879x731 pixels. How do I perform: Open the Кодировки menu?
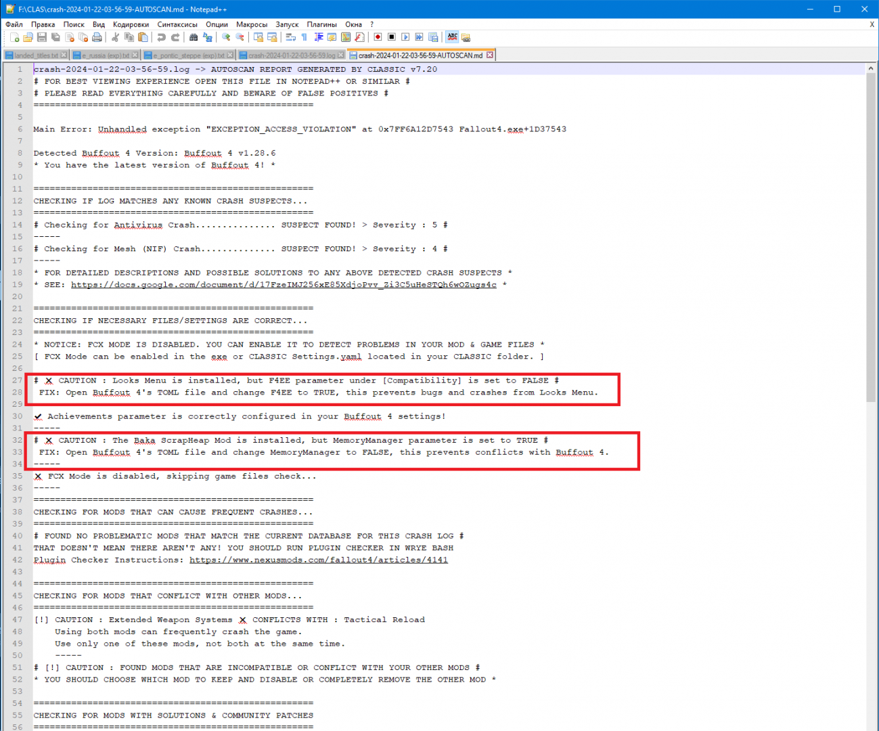pyautogui.click(x=131, y=24)
